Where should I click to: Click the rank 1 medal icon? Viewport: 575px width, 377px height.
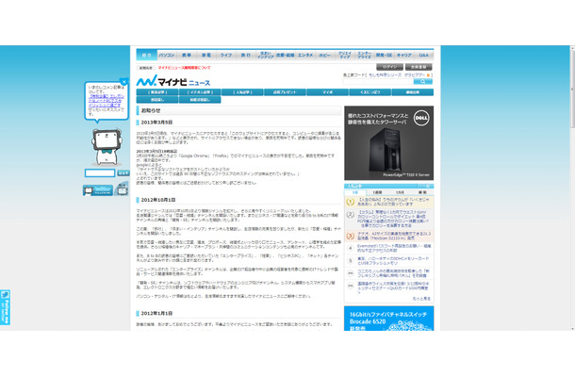point(351,202)
